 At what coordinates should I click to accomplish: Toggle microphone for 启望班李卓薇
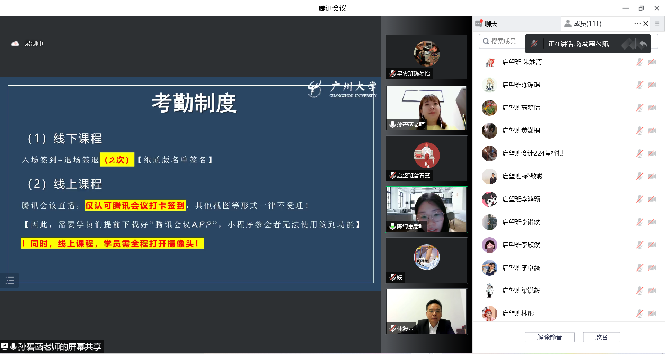(639, 268)
